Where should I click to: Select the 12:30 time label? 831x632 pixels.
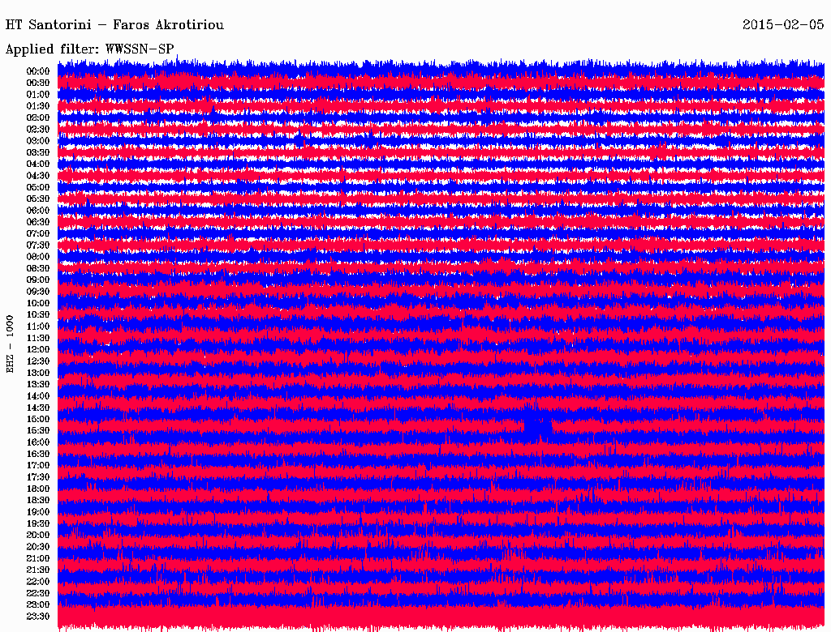[x=37, y=361]
